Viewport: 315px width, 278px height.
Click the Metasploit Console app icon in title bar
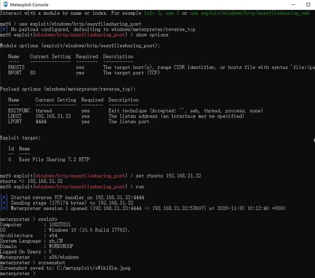pos(5,5)
